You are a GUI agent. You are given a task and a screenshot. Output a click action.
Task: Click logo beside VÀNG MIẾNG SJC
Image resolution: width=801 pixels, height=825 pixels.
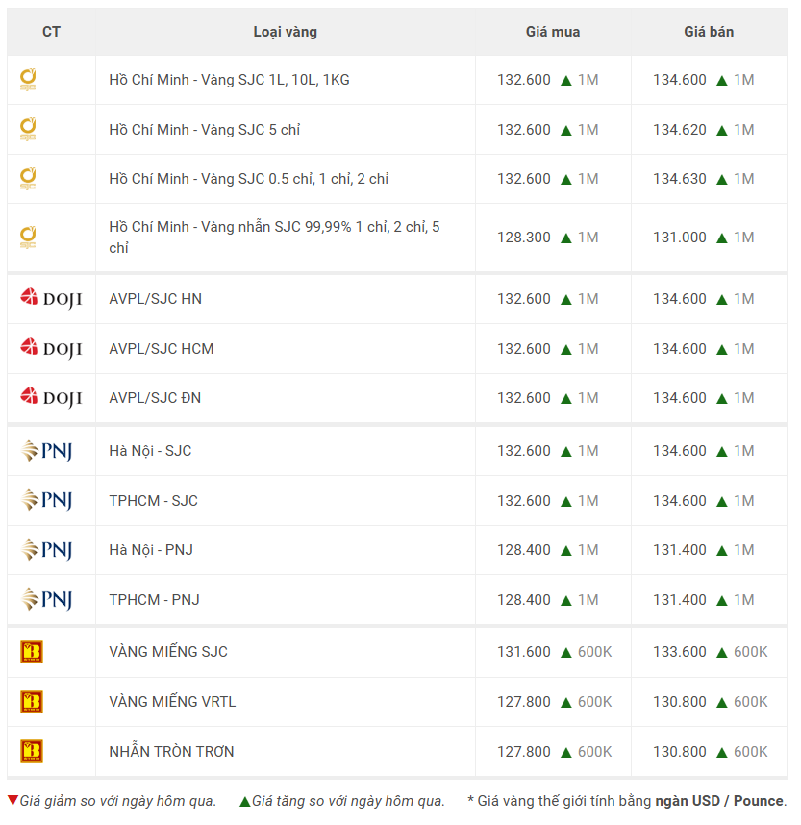point(32,652)
